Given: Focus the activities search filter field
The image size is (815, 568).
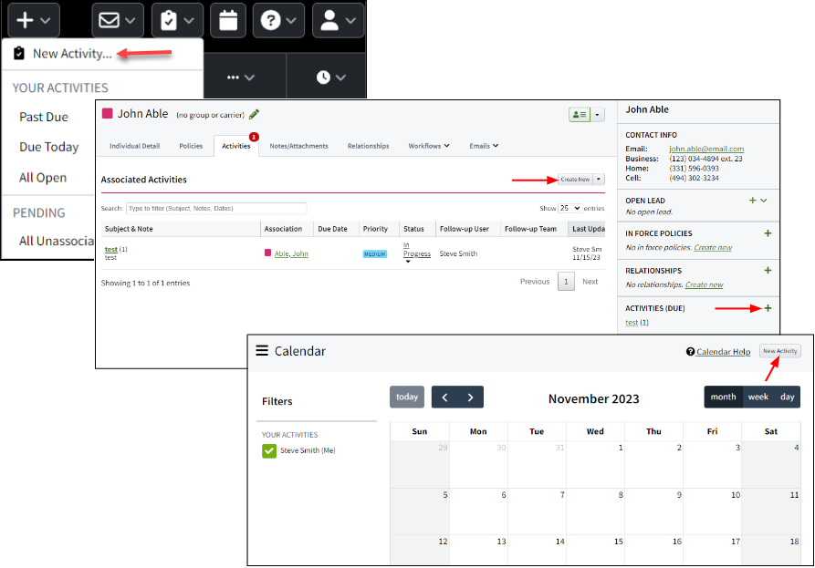Looking at the screenshot, I should (216, 208).
